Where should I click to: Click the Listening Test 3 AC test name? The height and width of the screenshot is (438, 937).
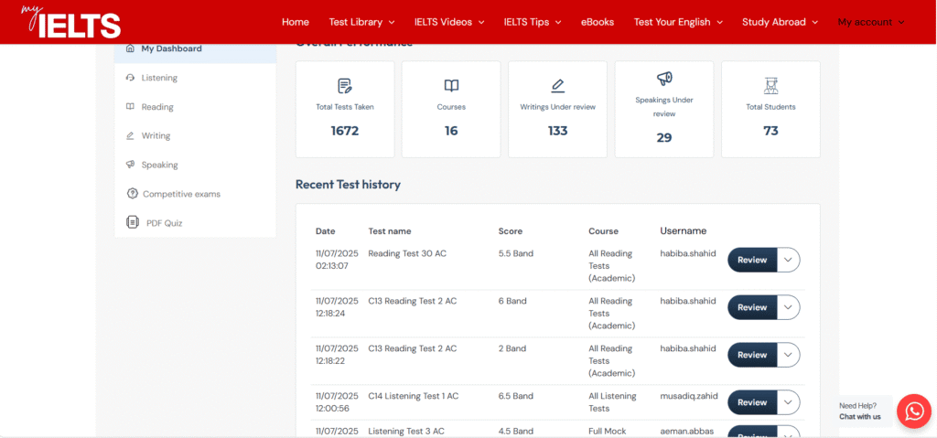click(406, 431)
